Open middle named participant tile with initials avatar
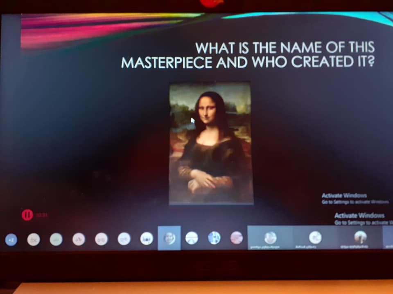Screen dimensions: 393x294 point(315,238)
